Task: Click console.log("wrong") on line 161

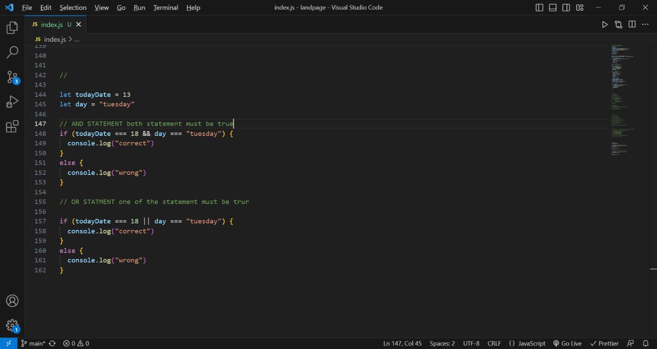Action: 107,260
